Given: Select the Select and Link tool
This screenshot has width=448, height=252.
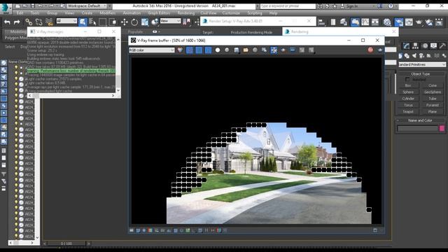Looking at the screenshot, I should coord(29,22).
